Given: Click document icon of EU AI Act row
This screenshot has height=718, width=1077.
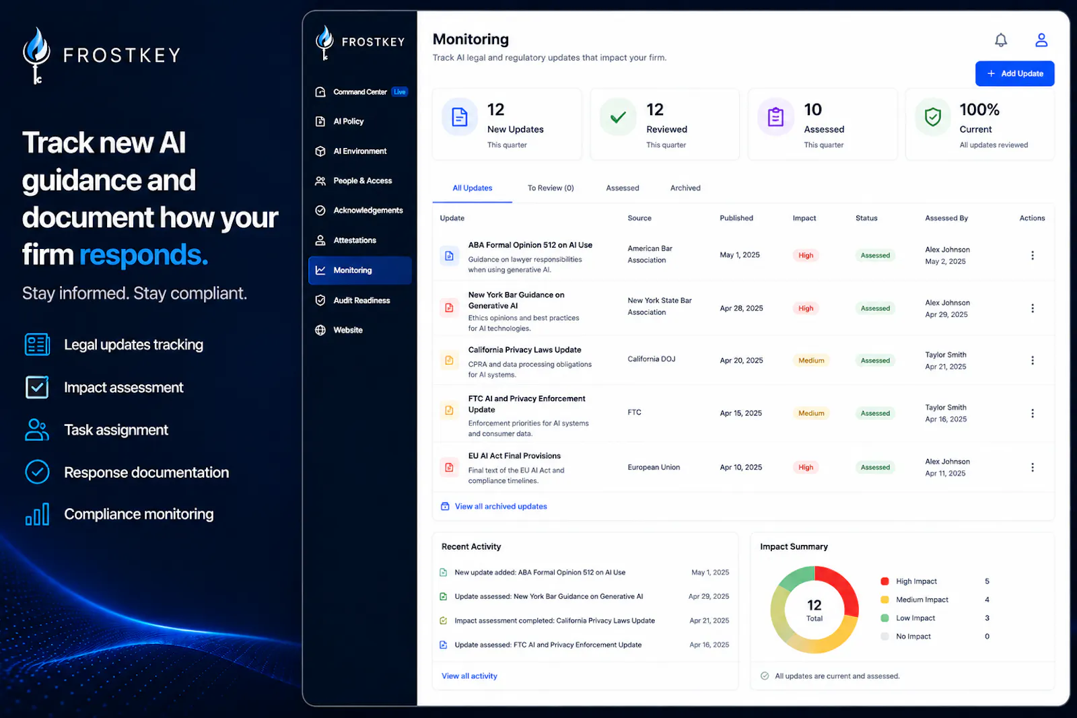Looking at the screenshot, I should click(x=449, y=467).
